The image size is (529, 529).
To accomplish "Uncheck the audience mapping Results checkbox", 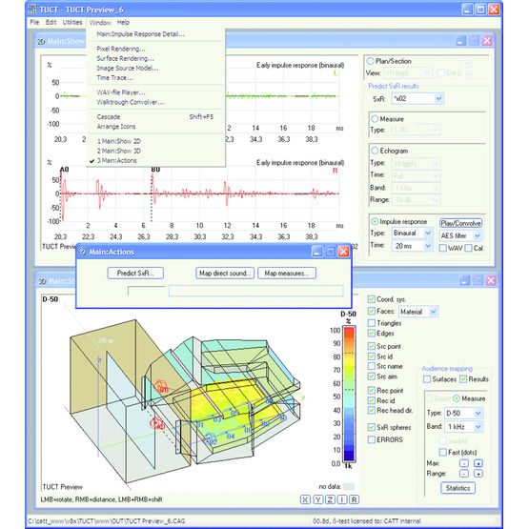I will coord(463,379).
